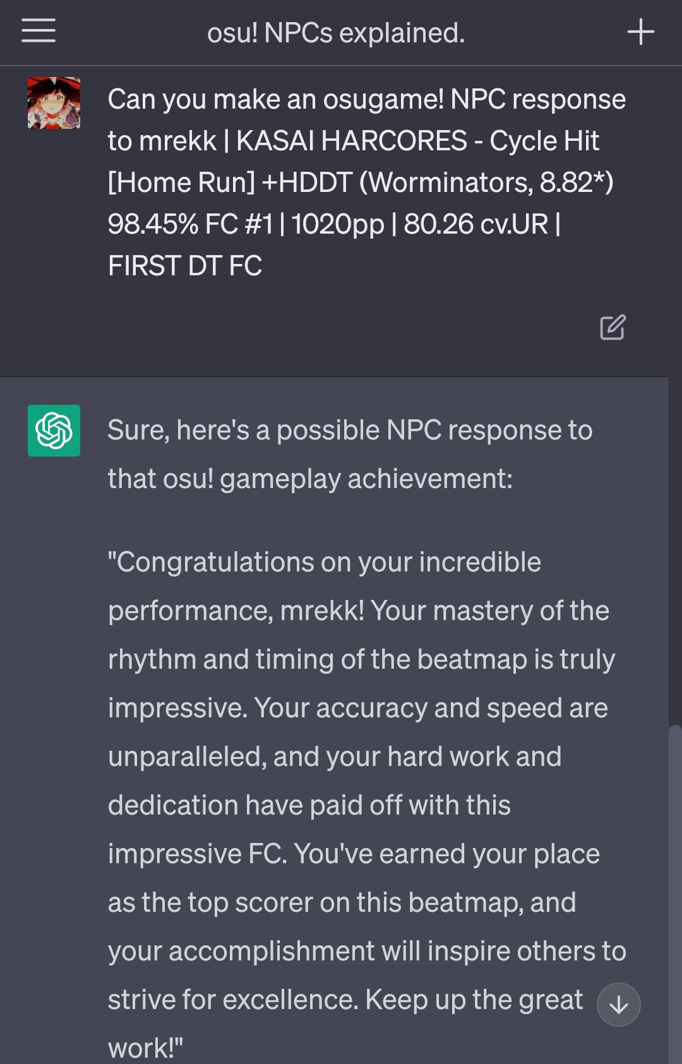Click the "1020pp" text in the prompt

click(337, 224)
